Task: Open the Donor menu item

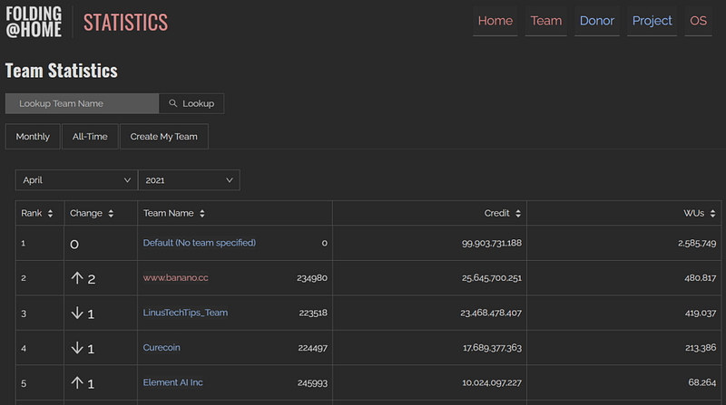Action: pos(597,21)
